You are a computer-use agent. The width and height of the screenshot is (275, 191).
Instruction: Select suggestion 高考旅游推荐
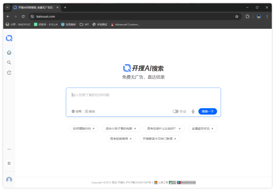pos(121,139)
